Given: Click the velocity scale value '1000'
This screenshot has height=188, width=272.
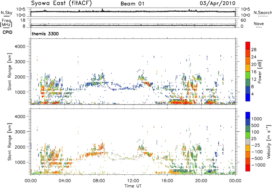Looking at the screenshot, I should pos(257,119).
